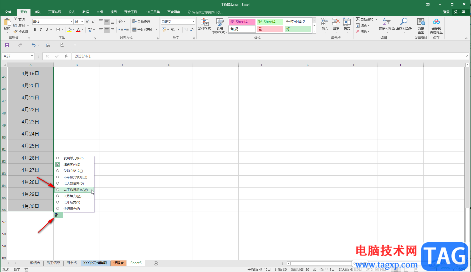Open Format as Table (套用表格格式)
This screenshot has height=272, width=471.
click(219, 25)
